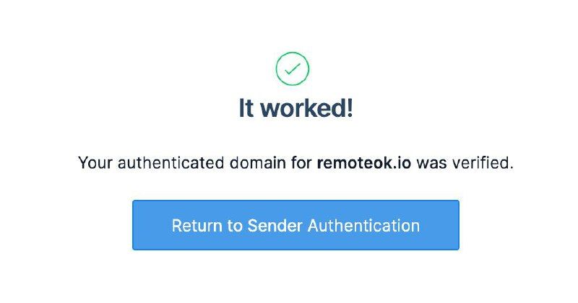Screen dimensions: 578x303
Task: Click the word 'Authentication' on the blue button
Action: coord(363,225)
